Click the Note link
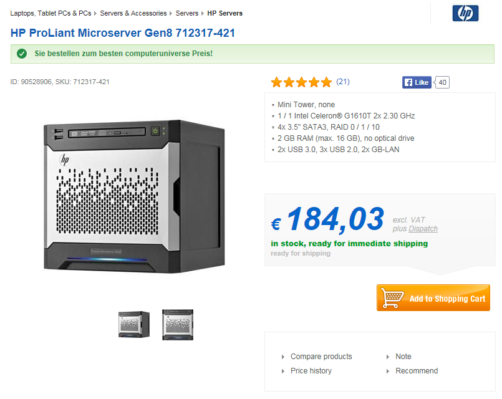The image size is (502, 399). tap(403, 357)
